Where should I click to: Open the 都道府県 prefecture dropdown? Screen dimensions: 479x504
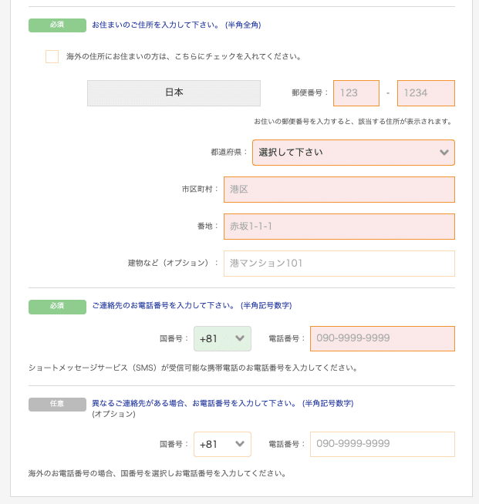(x=353, y=153)
